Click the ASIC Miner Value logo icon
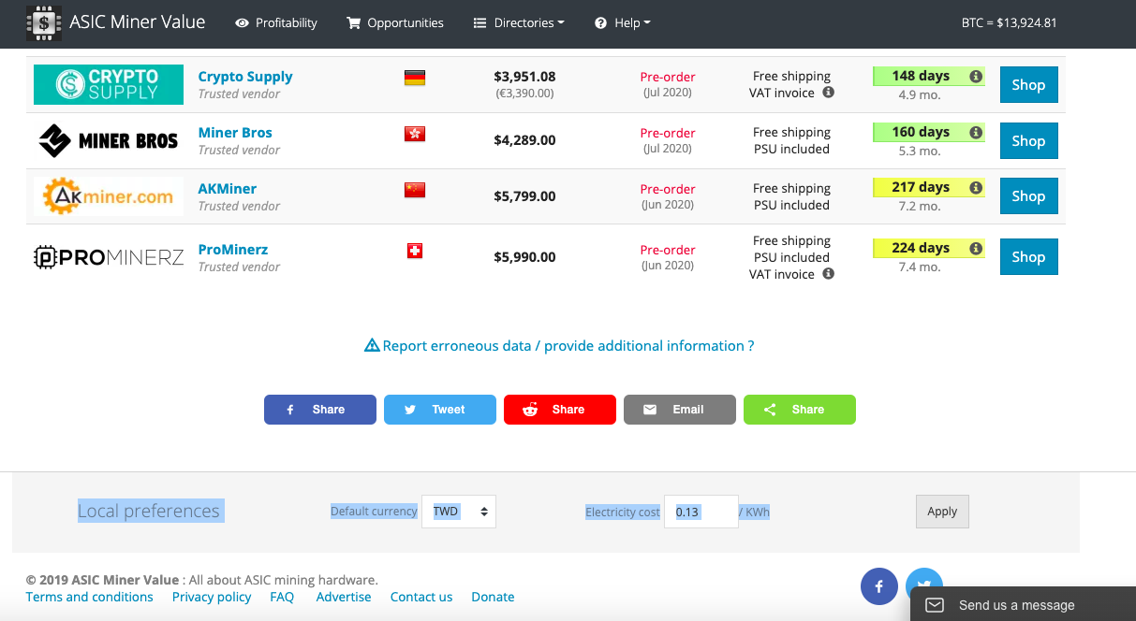1136x621 pixels. pos(44,22)
